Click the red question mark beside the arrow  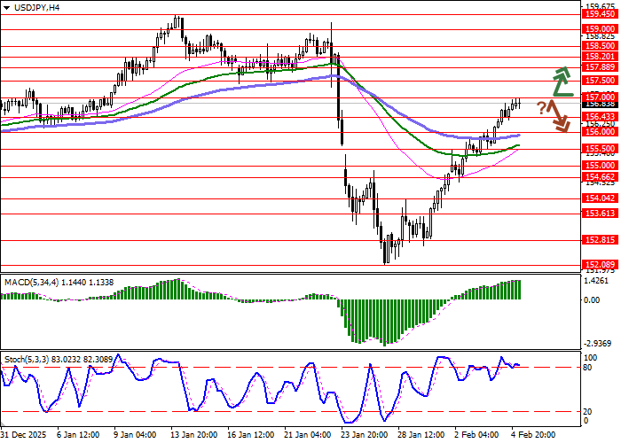click(542, 108)
